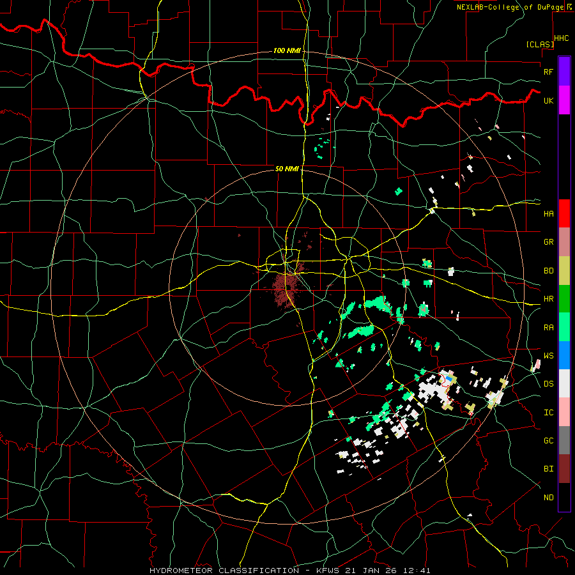Click the 'BD' legend label
Viewport: 575px width, 575px height.
[x=548, y=271]
